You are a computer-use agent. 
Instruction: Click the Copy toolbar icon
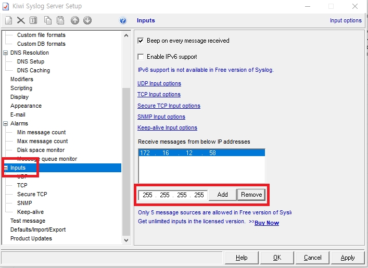point(48,20)
